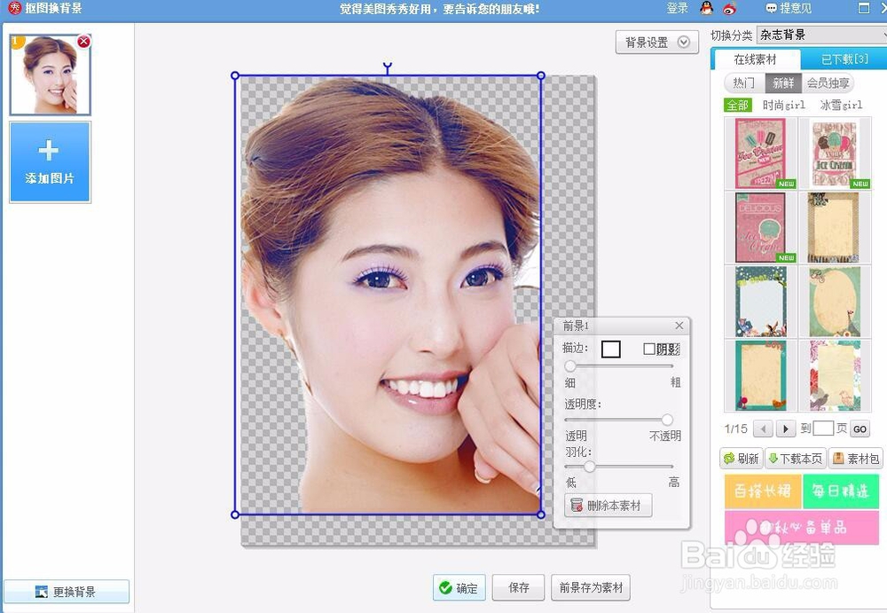887x613 pixels.
Task: Save the image with 保存 button
Action: tap(518, 587)
